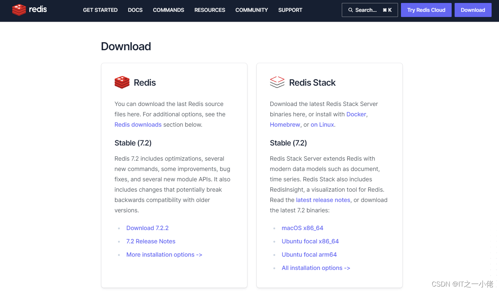Open the Homebrew install link
The width and height of the screenshot is (499, 291).
pyautogui.click(x=285, y=124)
